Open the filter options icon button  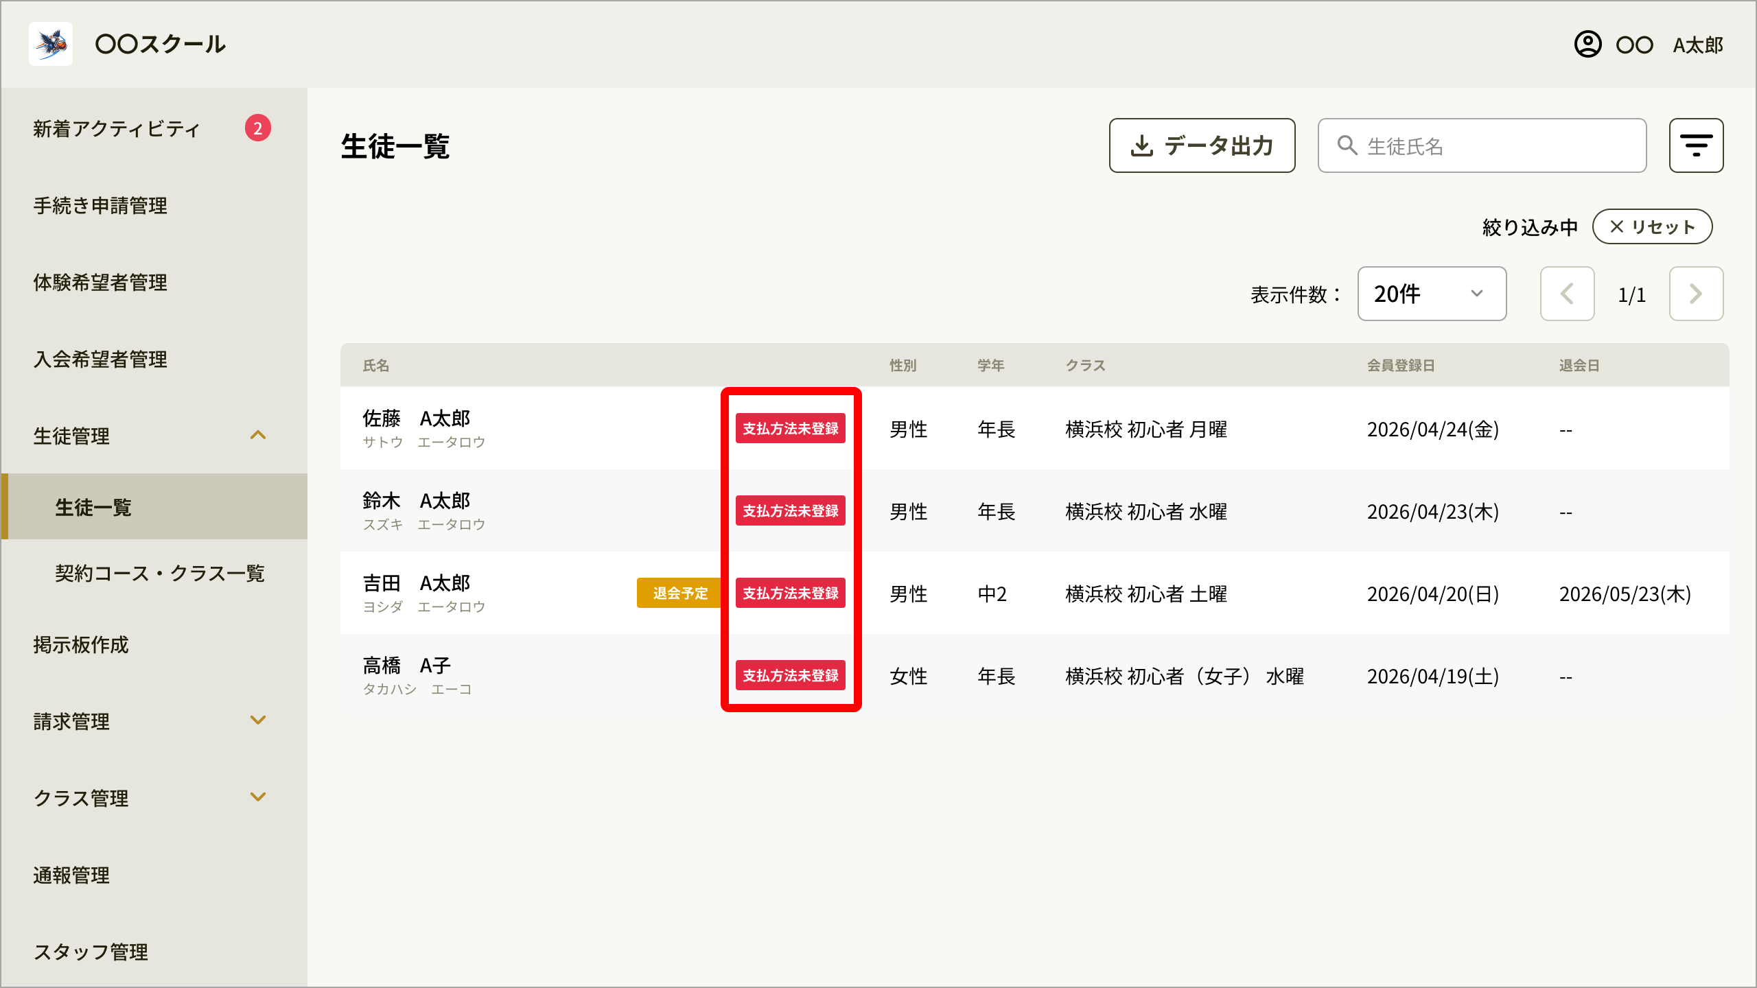pos(1696,145)
